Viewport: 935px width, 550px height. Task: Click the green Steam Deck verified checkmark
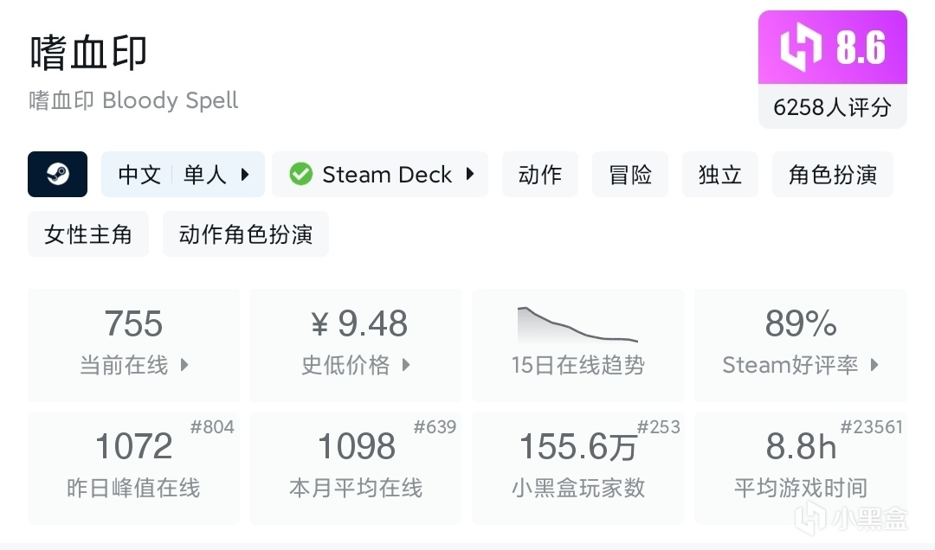pos(300,174)
